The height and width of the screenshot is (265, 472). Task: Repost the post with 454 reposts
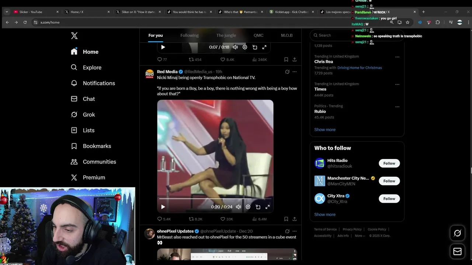click(x=195, y=59)
